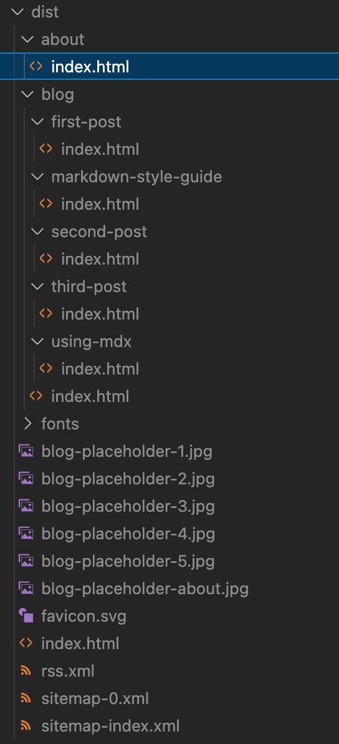Select blog-placeholder-5.jpg in the tree
339x744 pixels.
128,561
